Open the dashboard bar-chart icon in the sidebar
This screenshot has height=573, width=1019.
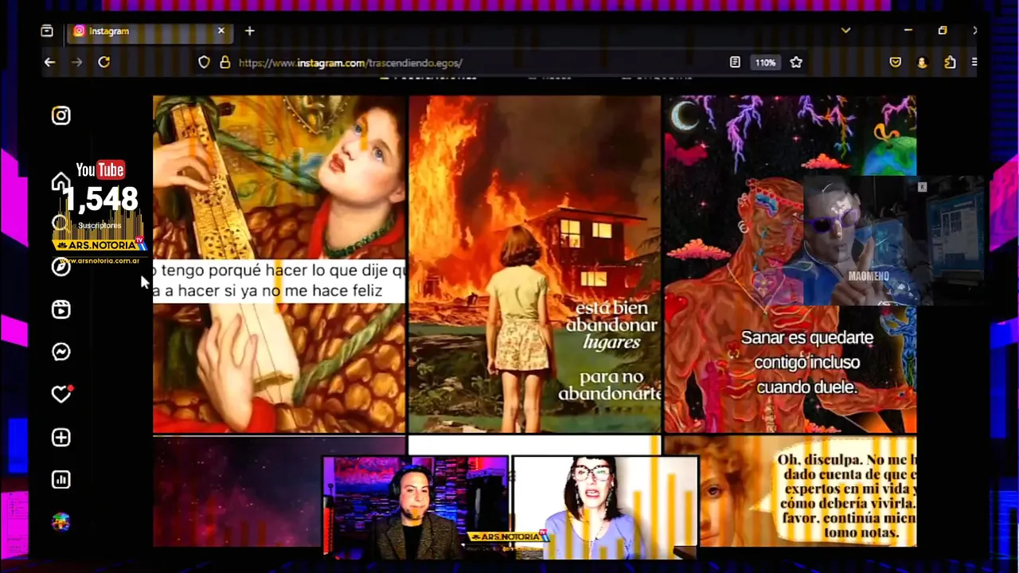tap(61, 479)
